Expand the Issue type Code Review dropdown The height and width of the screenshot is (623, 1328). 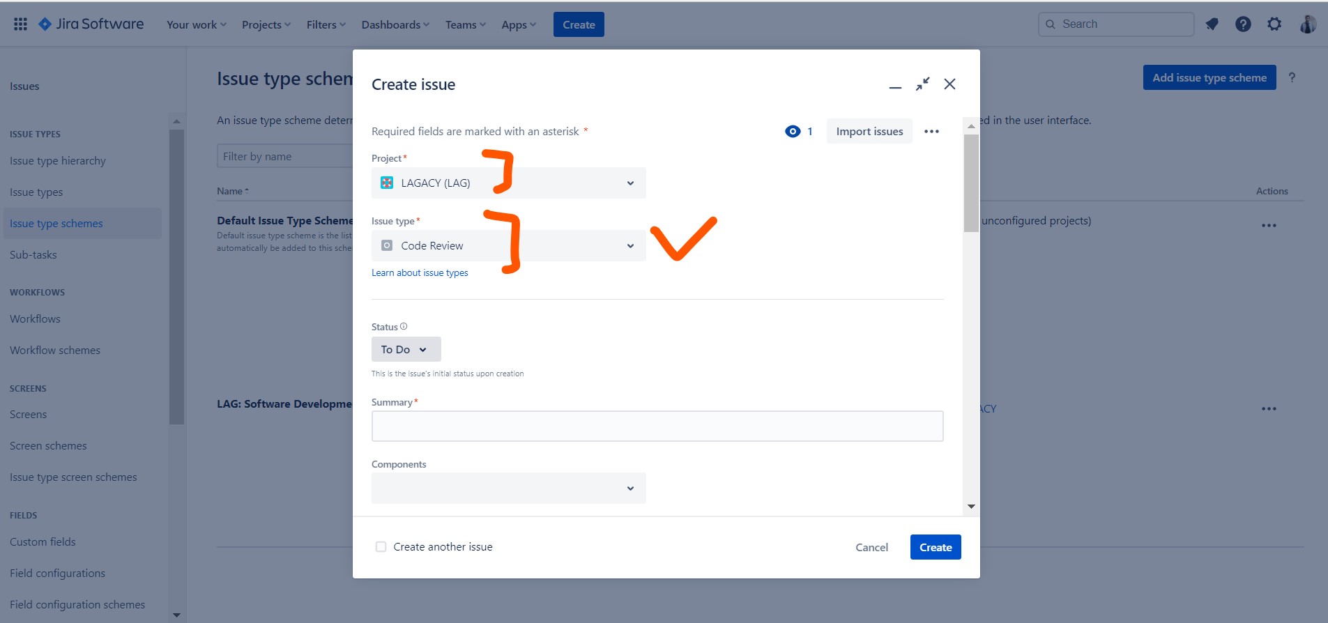tap(508, 246)
